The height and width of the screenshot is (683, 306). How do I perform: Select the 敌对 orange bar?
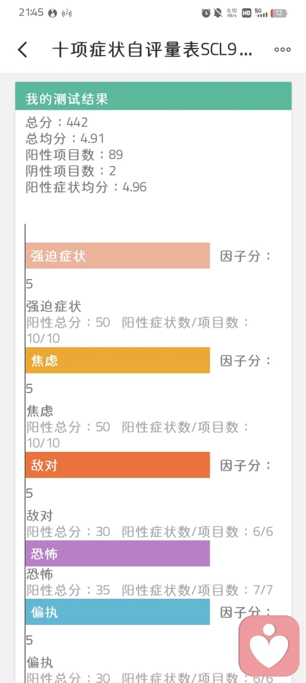pyautogui.click(x=117, y=465)
